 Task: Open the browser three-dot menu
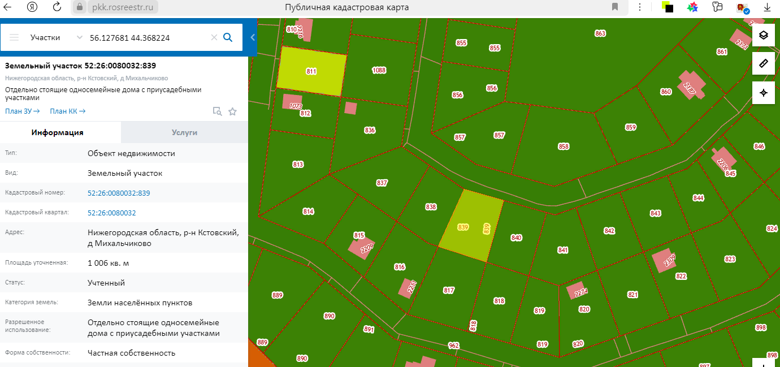point(639,7)
